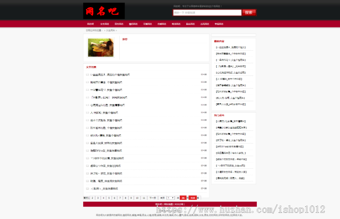Go to page 7 in pagination
Viewport: 340px width, 219px height.
point(120,198)
